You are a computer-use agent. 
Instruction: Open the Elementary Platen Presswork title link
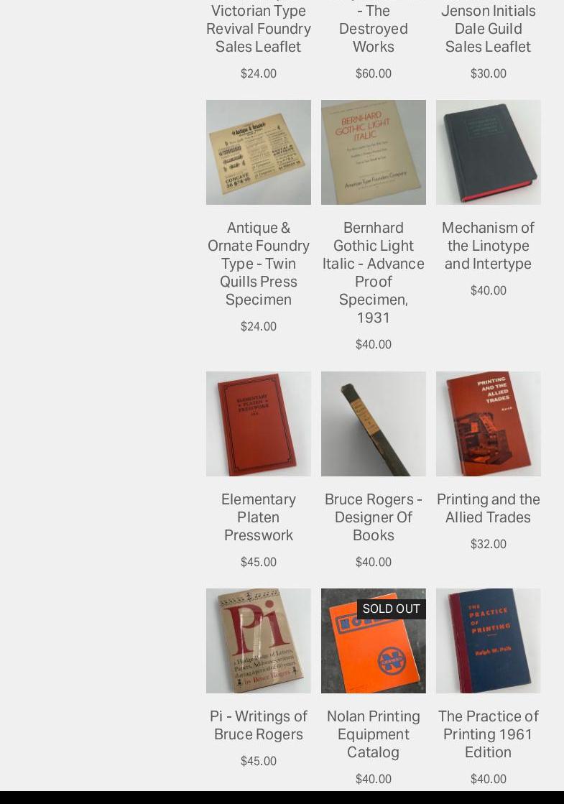point(259,517)
